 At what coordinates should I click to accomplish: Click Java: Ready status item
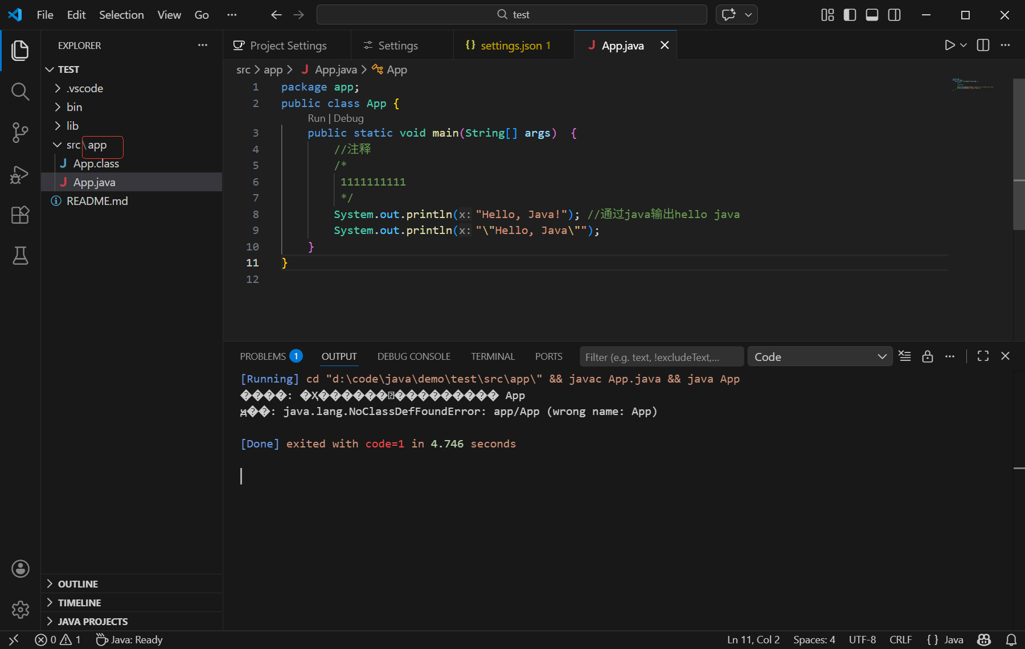pyautogui.click(x=129, y=640)
